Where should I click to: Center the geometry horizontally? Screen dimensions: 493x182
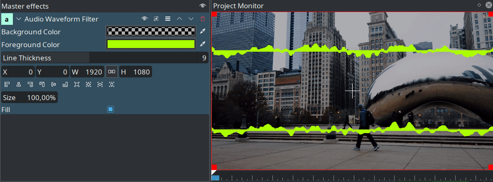pyautogui.click(x=19, y=84)
